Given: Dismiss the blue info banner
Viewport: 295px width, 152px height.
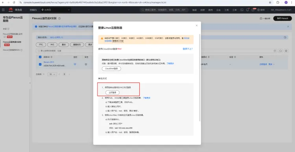Looking at the screenshot, I should (x=288, y=26).
